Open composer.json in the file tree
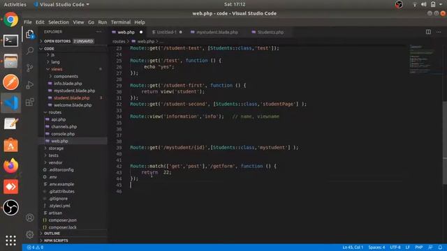This screenshot has height=251, width=447. click(62, 220)
